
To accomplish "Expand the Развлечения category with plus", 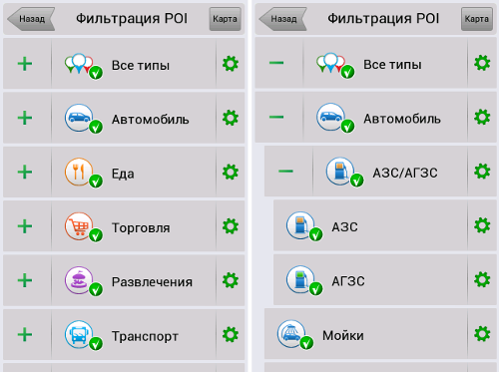I will (x=25, y=280).
